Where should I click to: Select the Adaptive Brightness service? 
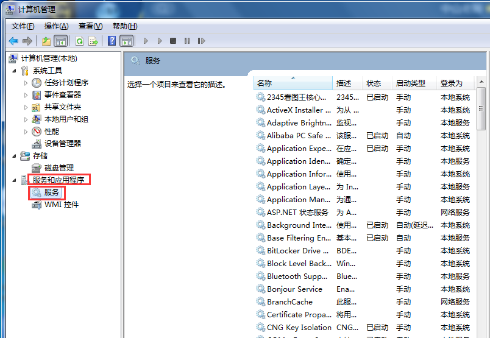[x=364, y=123]
